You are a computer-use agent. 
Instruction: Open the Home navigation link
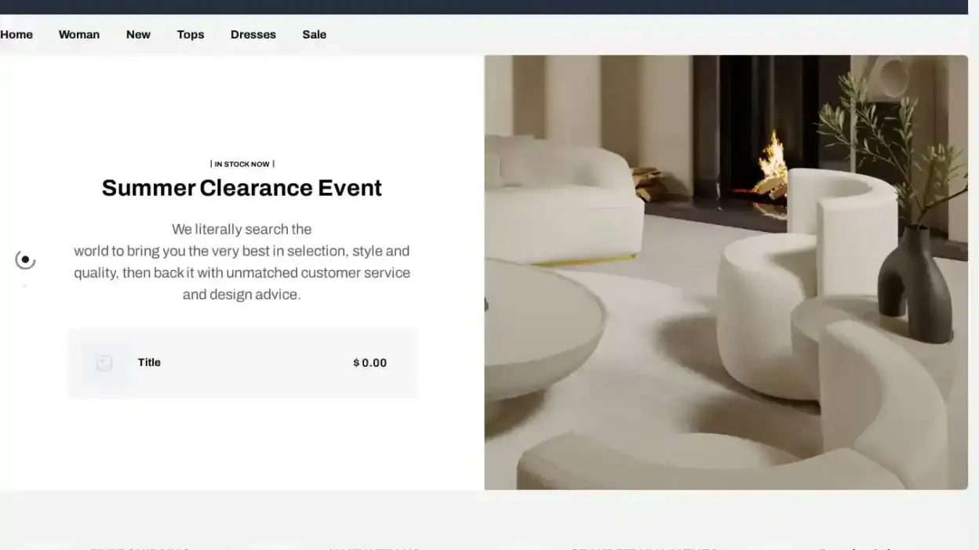click(16, 34)
